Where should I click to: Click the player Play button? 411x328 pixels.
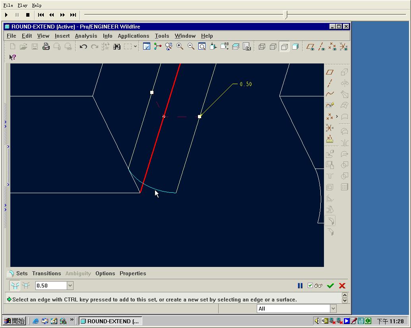6,15
